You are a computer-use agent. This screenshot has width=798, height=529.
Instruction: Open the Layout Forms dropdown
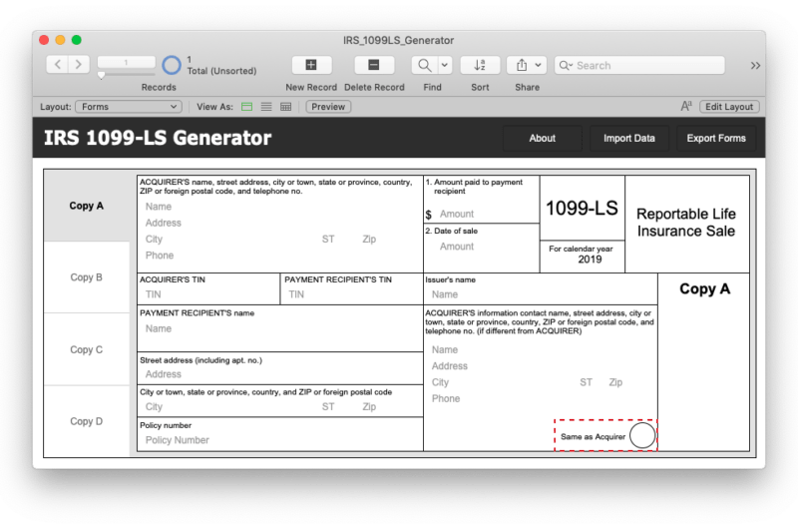129,107
